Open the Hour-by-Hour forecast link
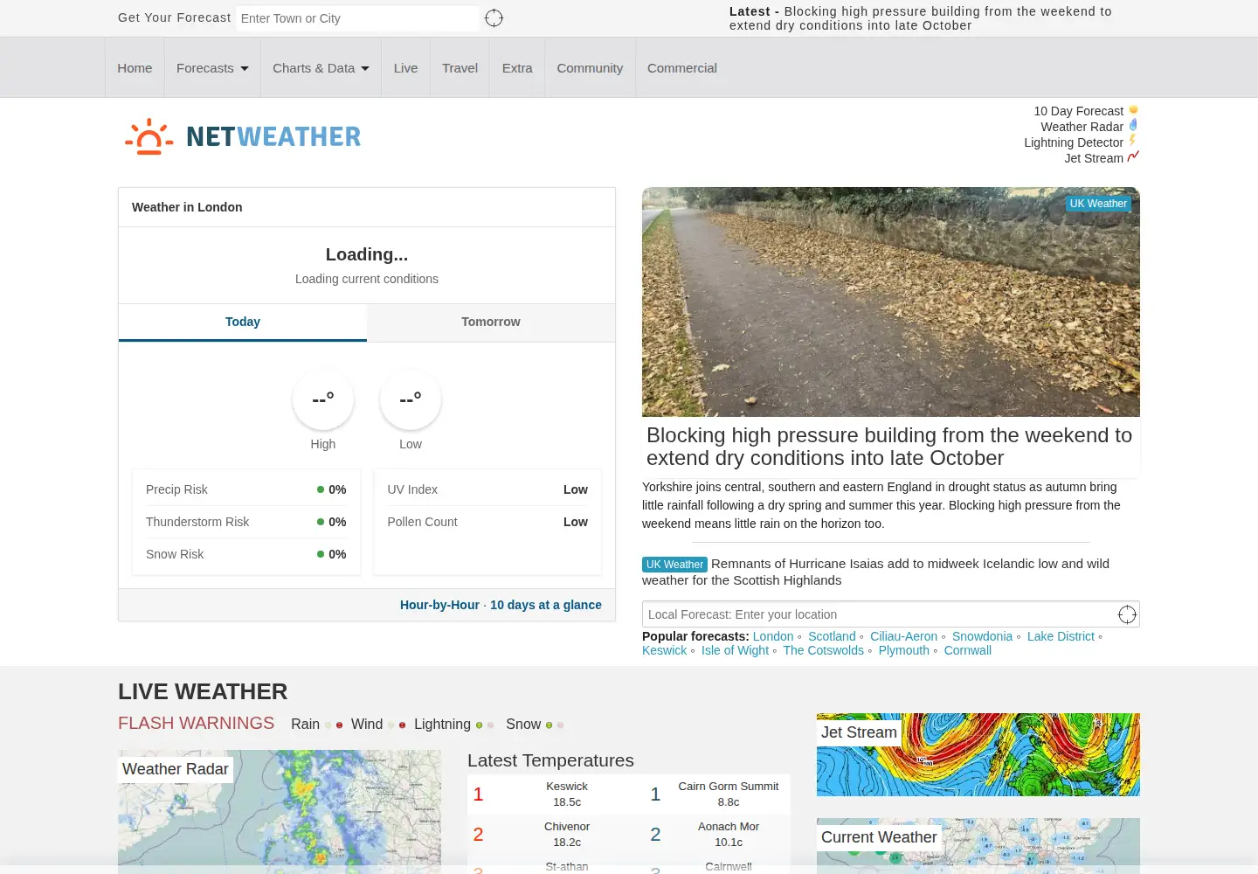This screenshot has height=874, width=1258. (x=439, y=605)
